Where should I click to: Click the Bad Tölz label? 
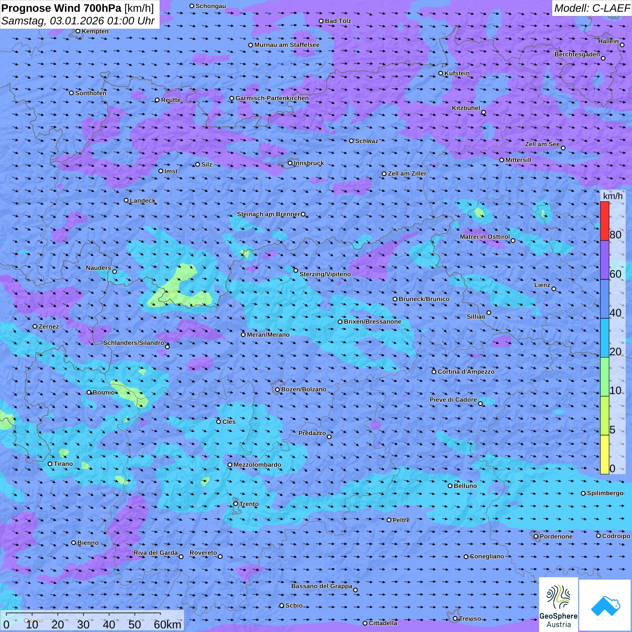coord(338,21)
